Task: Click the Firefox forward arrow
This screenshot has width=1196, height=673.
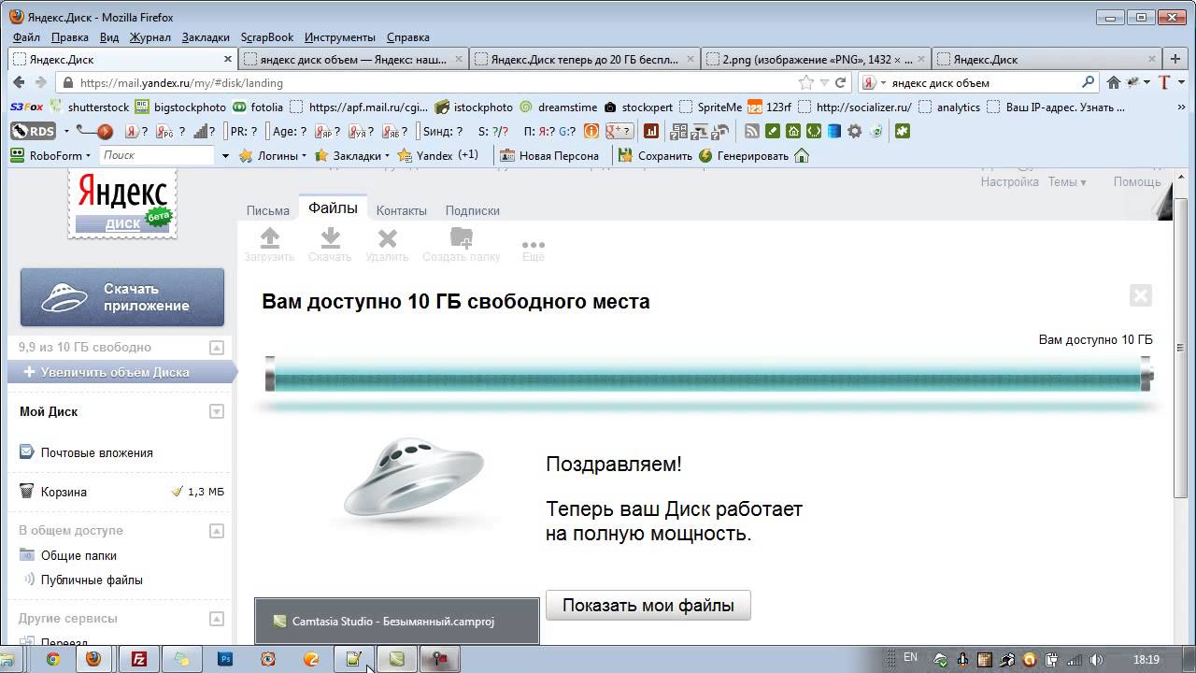Action: 40,82
